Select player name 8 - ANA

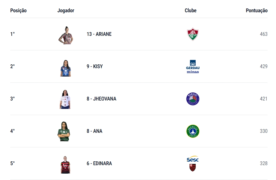click(94, 131)
